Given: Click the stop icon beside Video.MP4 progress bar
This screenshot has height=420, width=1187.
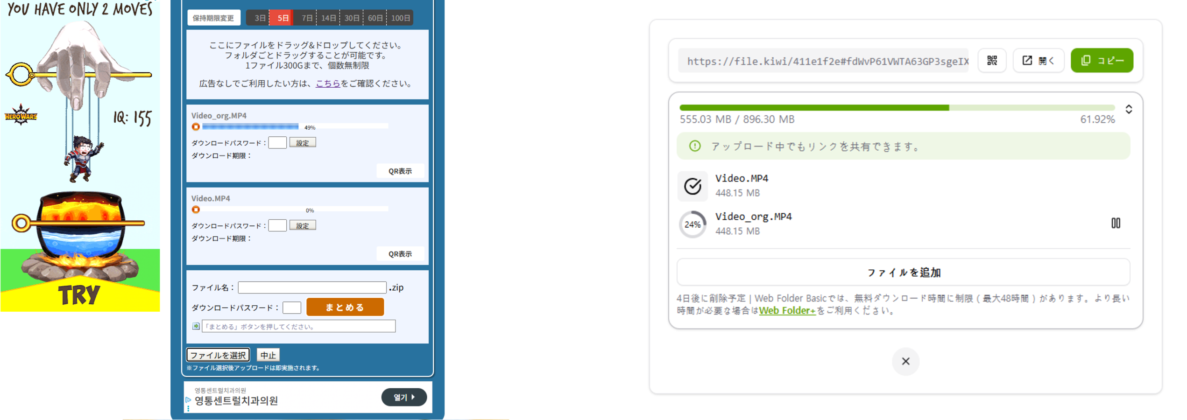Looking at the screenshot, I should tap(196, 210).
